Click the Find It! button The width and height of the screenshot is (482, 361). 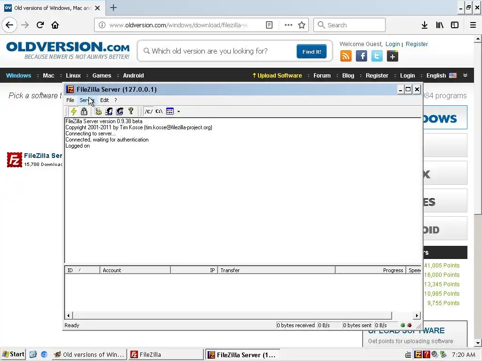[312, 51]
